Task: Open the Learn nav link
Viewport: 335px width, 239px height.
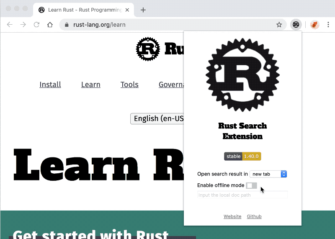Action: coord(91,85)
